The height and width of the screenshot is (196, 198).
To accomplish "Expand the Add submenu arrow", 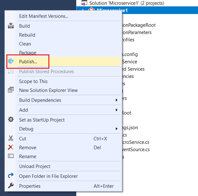I will tap(116, 110).
